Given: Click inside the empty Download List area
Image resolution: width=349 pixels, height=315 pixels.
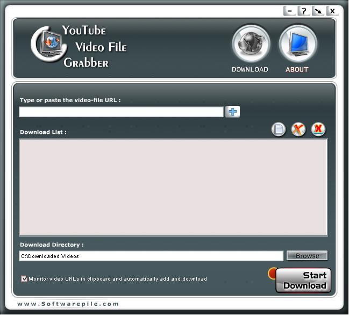Looking at the screenshot, I should [173, 187].
